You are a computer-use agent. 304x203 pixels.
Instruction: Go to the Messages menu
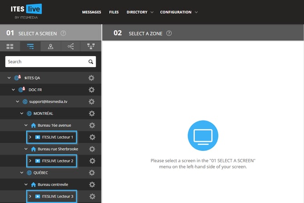(x=91, y=12)
